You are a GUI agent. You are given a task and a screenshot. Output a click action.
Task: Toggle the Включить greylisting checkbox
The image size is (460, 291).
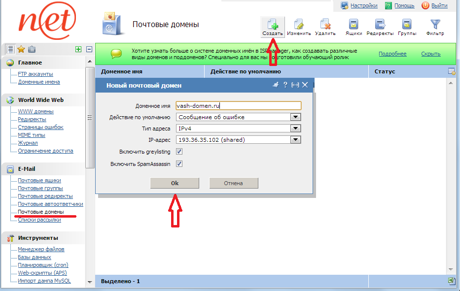179,152
